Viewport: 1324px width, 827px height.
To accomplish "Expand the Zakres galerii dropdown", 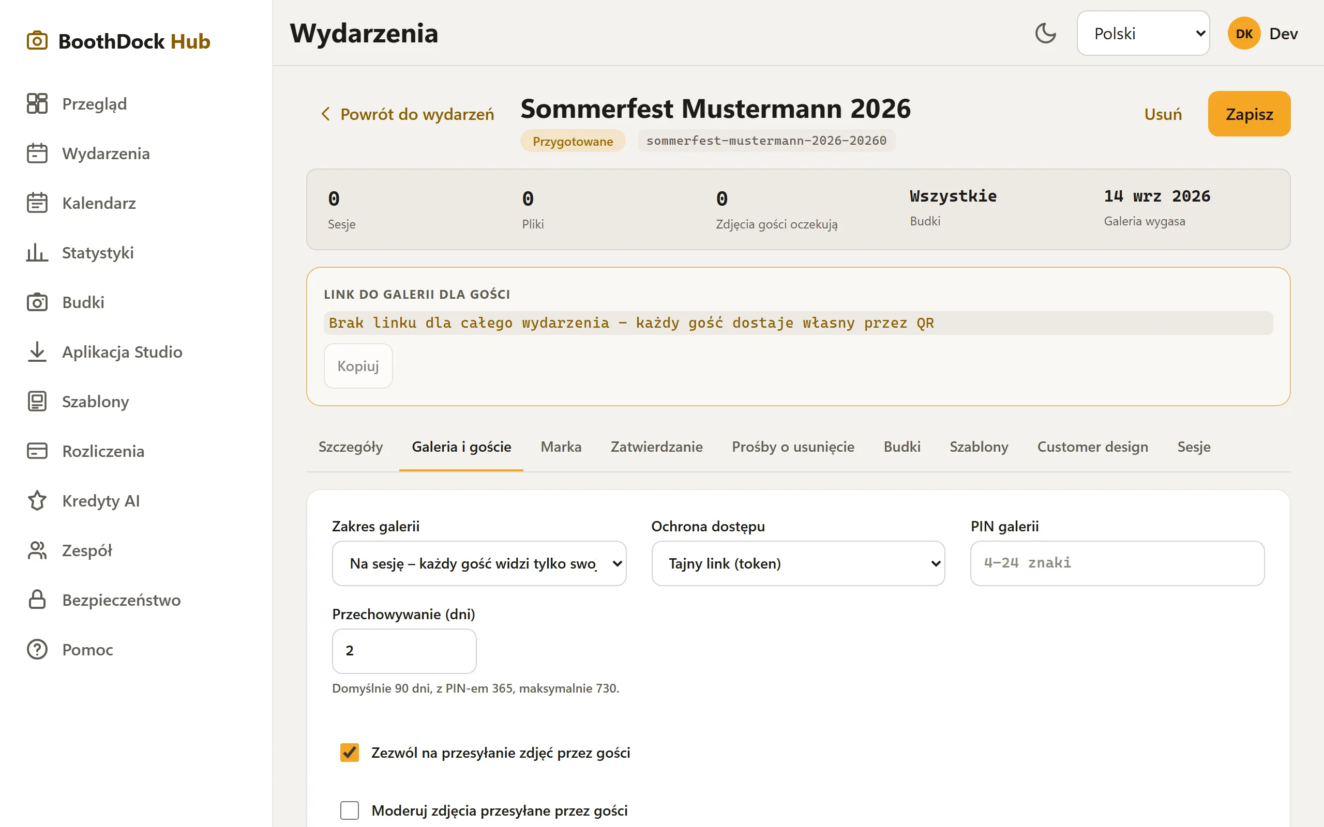I will point(479,563).
